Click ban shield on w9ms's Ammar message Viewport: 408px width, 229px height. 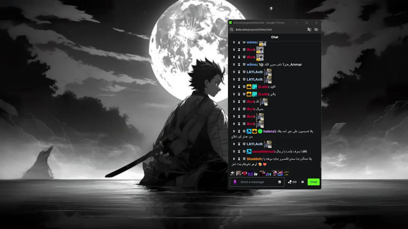click(244, 65)
